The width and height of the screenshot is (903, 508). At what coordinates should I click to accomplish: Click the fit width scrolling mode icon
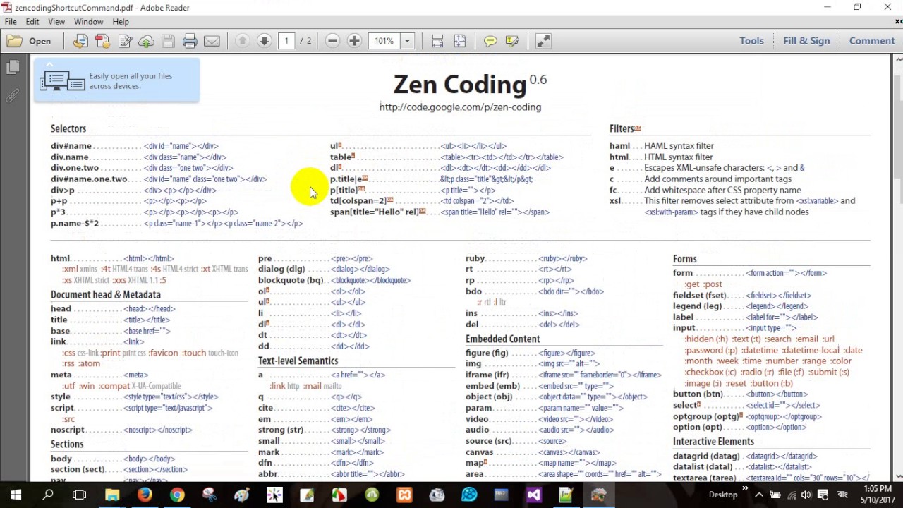point(437,41)
